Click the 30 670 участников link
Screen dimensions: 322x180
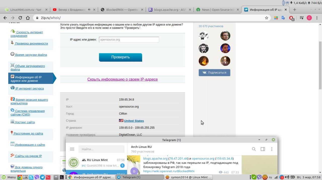click(x=211, y=26)
